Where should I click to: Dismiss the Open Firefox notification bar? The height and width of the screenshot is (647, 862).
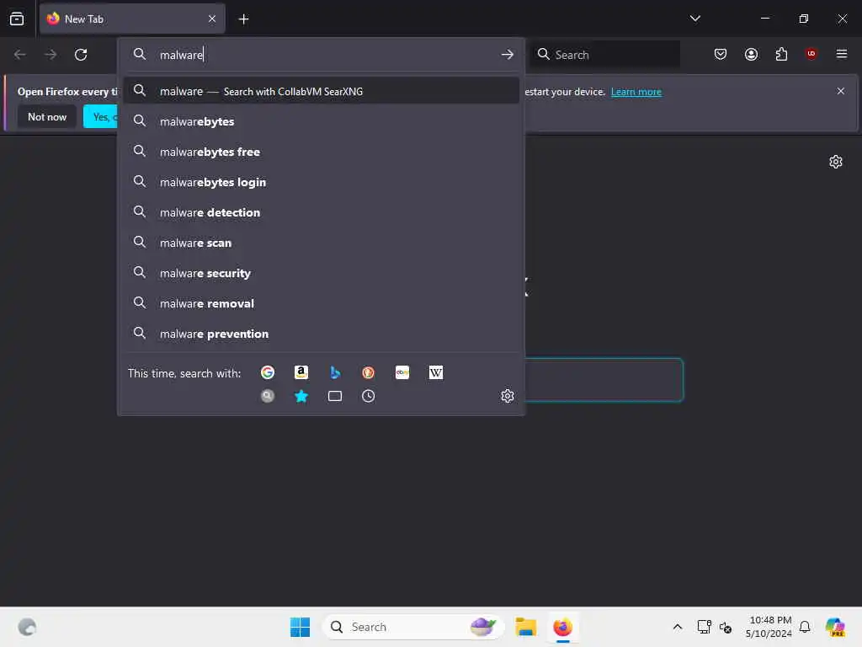pos(841,91)
